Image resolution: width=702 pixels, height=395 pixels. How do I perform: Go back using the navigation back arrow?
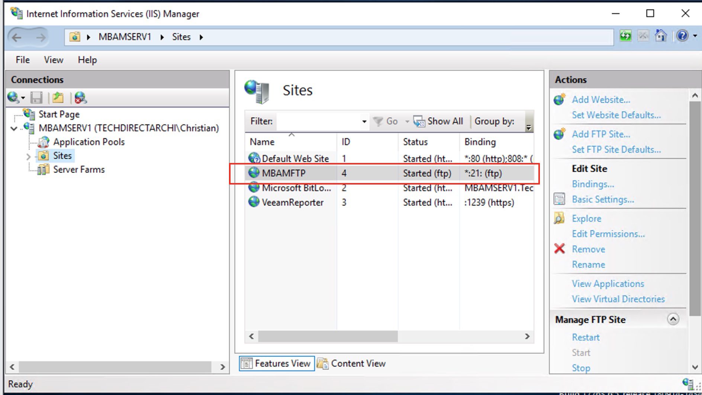[x=17, y=37]
